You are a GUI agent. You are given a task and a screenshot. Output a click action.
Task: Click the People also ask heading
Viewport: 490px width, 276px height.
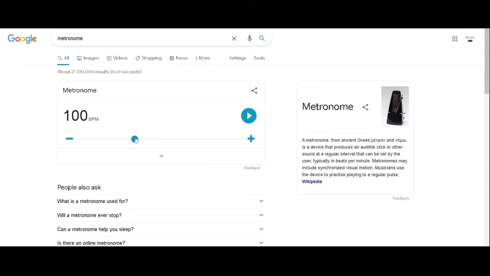[79, 187]
